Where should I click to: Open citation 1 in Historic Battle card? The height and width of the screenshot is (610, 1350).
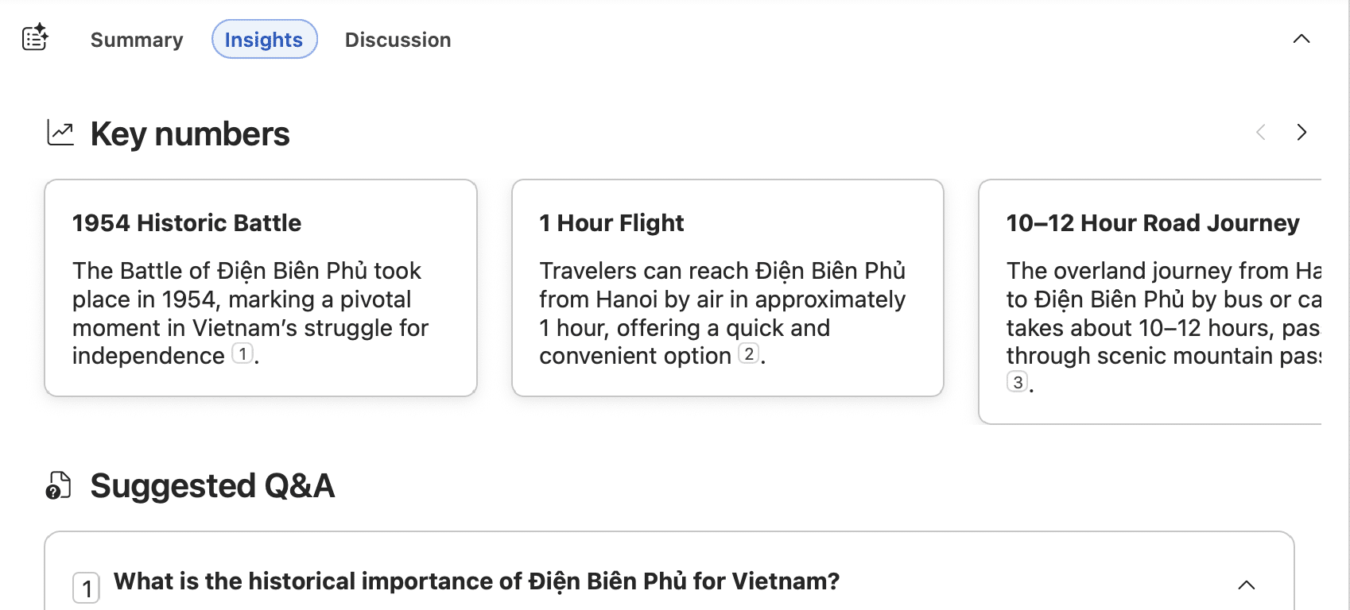coord(242,353)
